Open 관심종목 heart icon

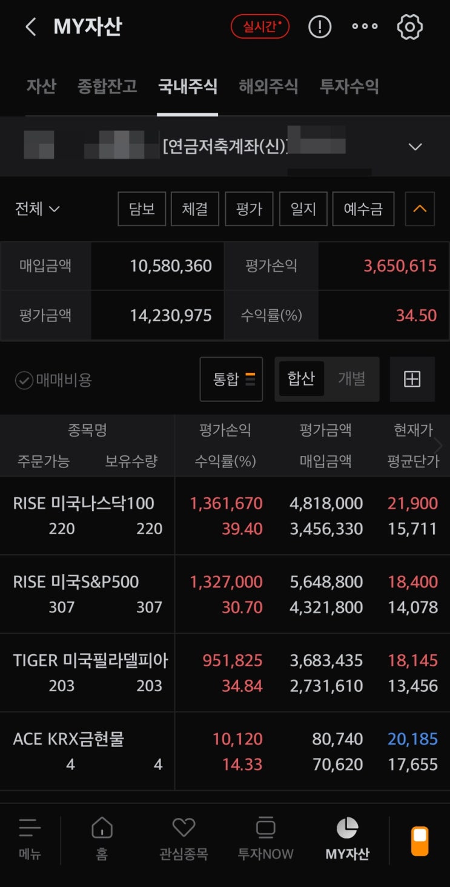(x=184, y=838)
